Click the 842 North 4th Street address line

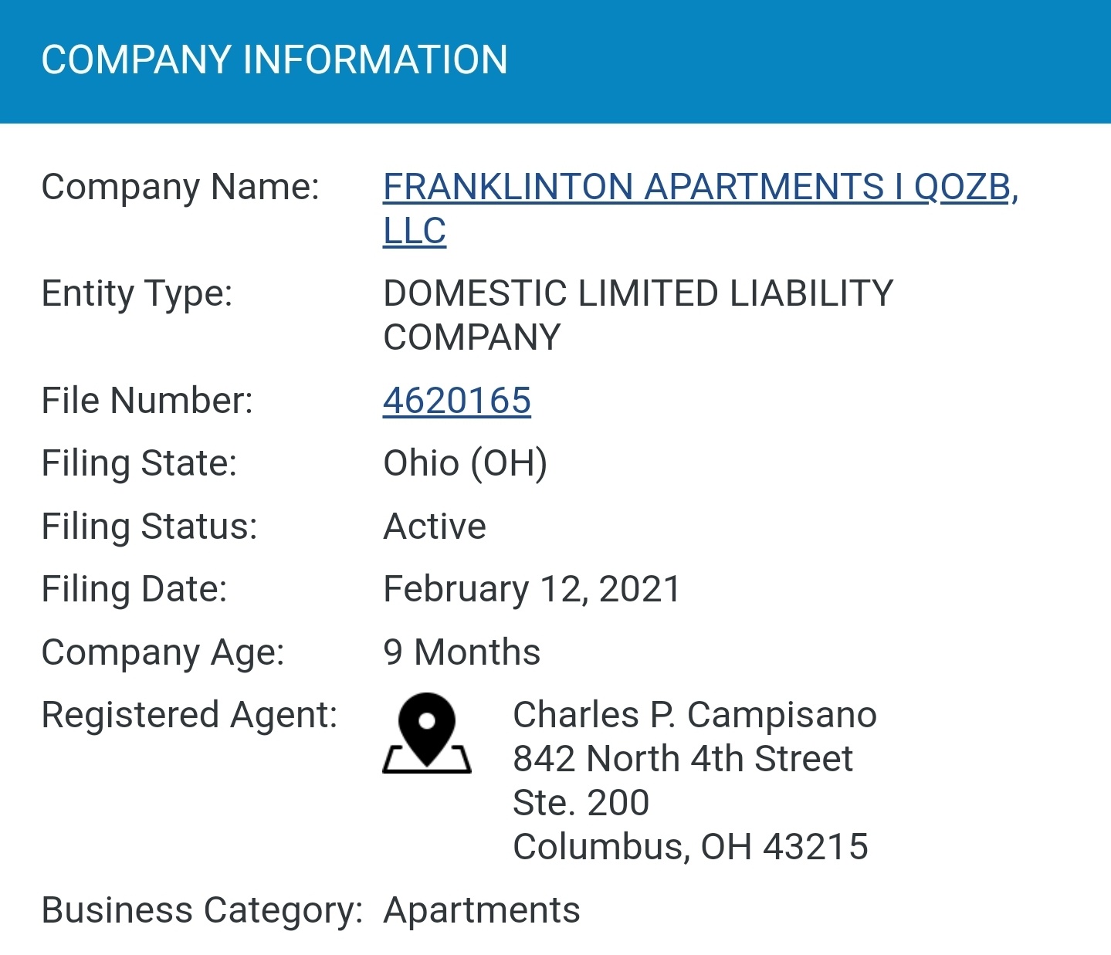(x=683, y=759)
